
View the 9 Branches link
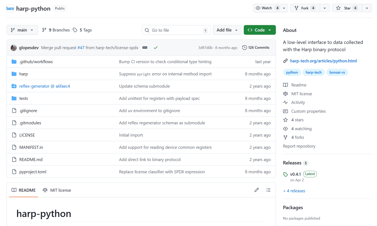[x=56, y=30]
